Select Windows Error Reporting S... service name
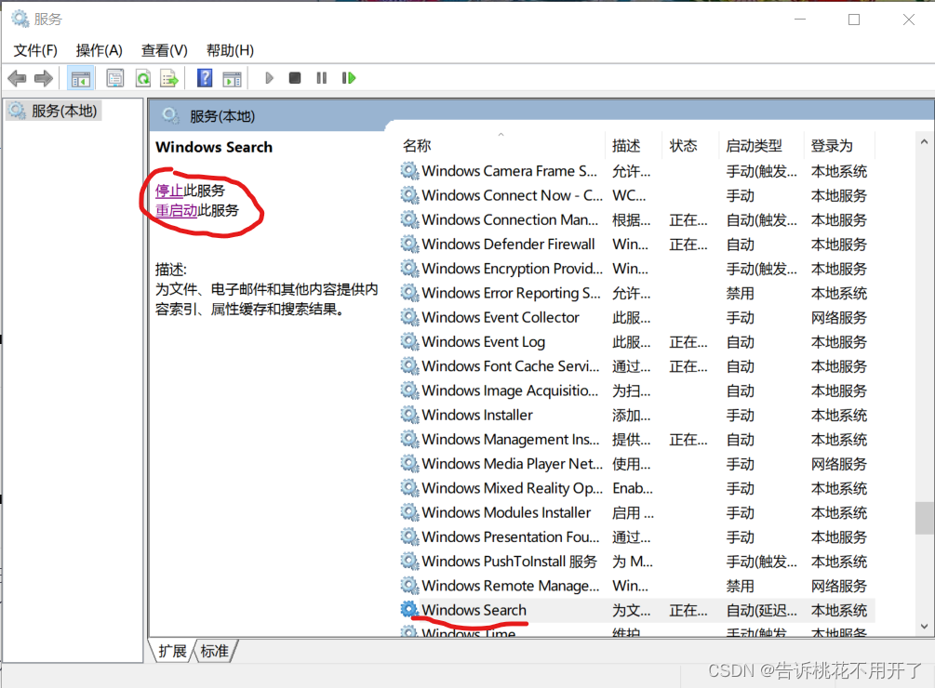 click(511, 293)
